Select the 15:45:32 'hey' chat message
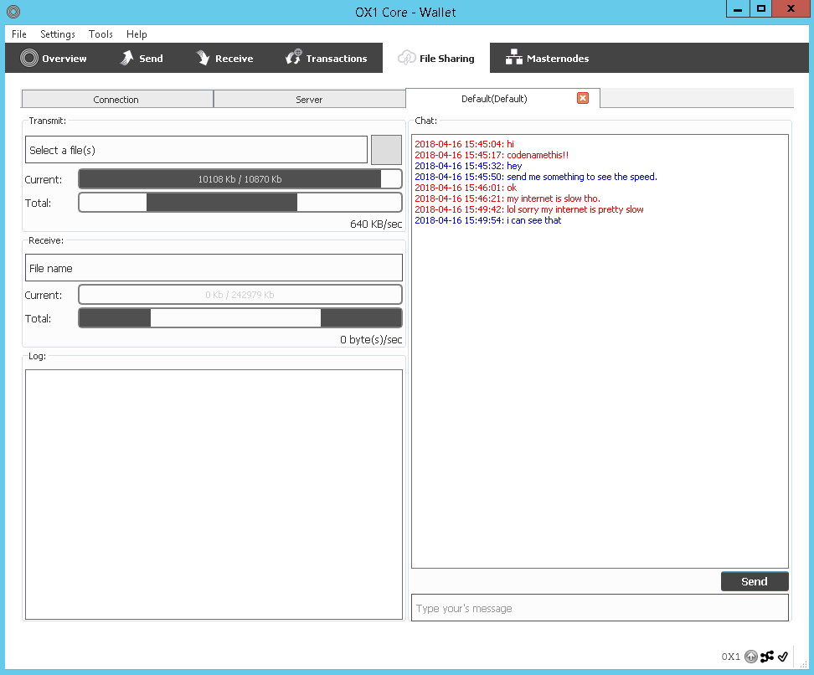 point(468,166)
